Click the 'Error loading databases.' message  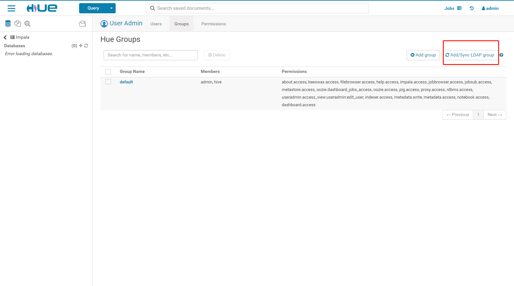[x=29, y=54]
